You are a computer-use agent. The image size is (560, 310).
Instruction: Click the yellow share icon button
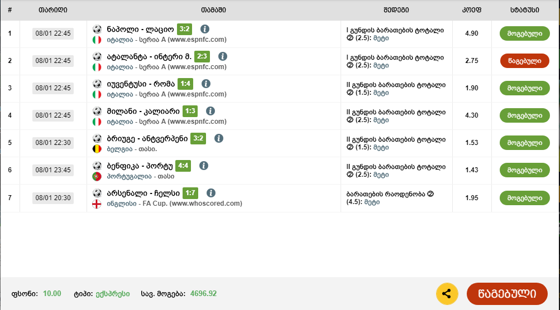point(447,294)
